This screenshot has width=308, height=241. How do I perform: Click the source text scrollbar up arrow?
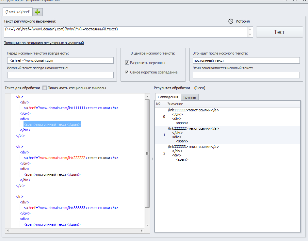tap(147, 96)
